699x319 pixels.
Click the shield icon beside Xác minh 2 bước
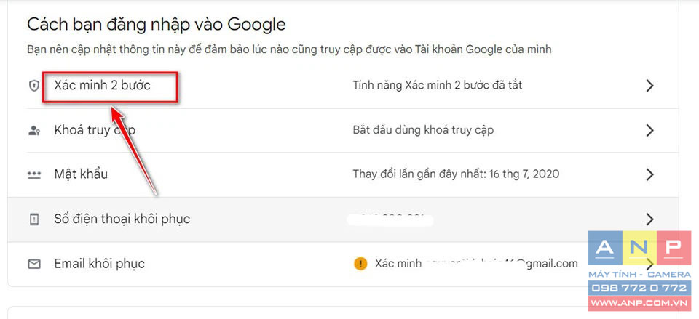(x=34, y=86)
